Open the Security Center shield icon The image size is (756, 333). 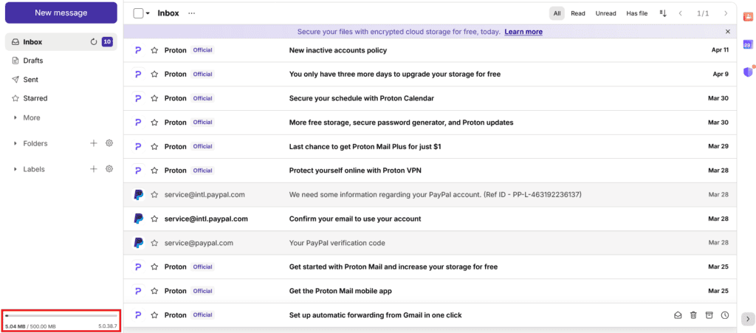[748, 72]
